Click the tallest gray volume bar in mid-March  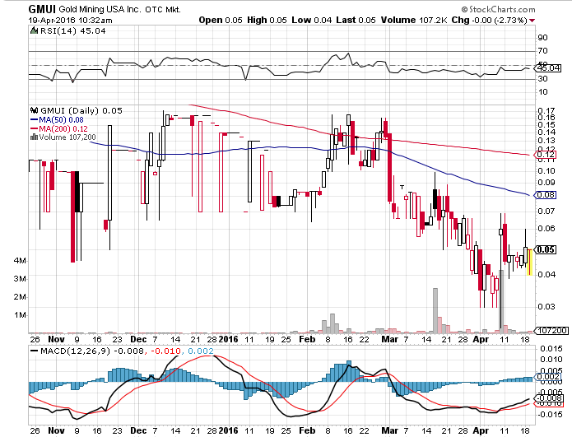pos(435,310)
